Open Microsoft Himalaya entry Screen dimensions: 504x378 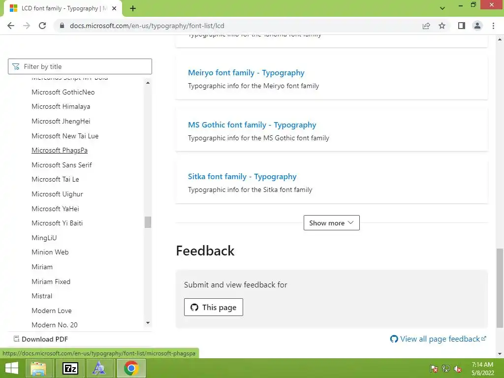click(x=61, y=106)
